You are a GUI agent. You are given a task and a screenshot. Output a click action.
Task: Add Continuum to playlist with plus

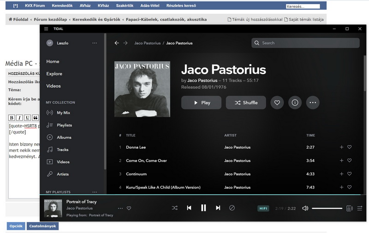(341, 174)
